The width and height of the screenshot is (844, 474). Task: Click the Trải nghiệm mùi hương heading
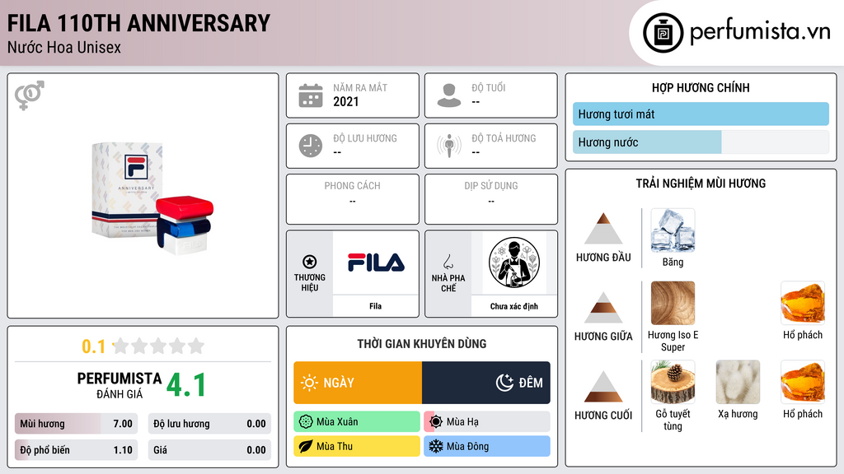click(701, 184)
